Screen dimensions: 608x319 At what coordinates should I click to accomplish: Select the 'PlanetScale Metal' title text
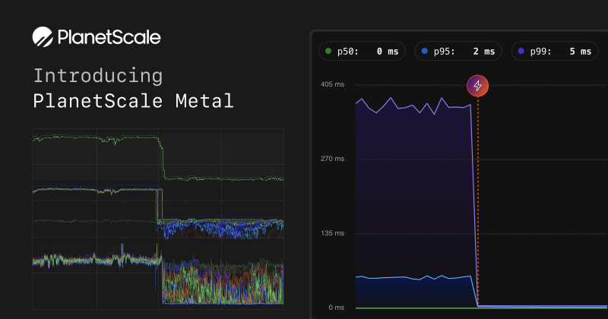[x=133, y=101]
